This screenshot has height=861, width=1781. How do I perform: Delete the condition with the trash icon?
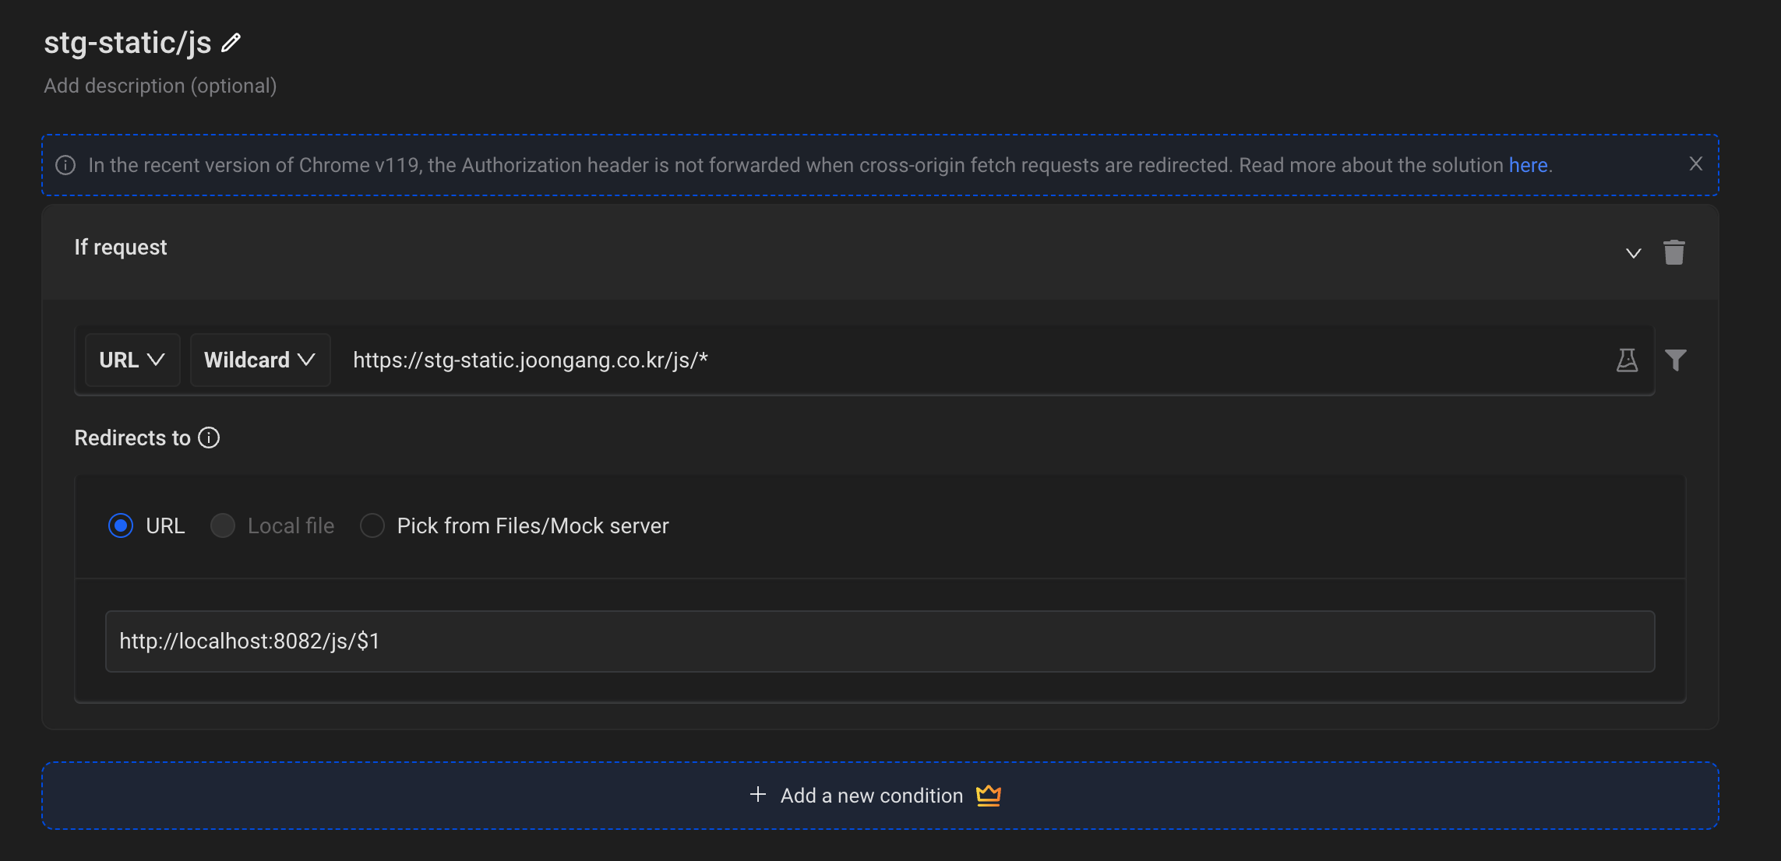click(1673, 252)
